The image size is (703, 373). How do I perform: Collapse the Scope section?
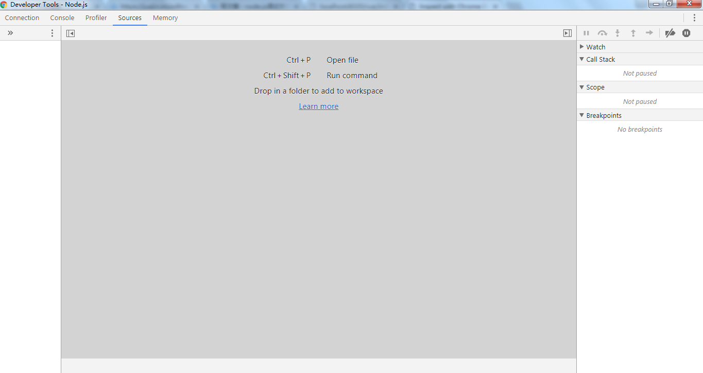pos(640,87)
